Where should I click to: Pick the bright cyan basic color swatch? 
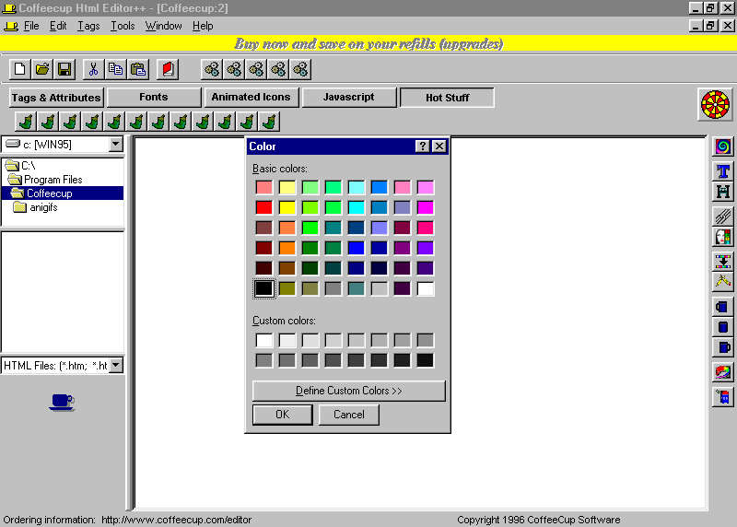(x=356, y=207)
